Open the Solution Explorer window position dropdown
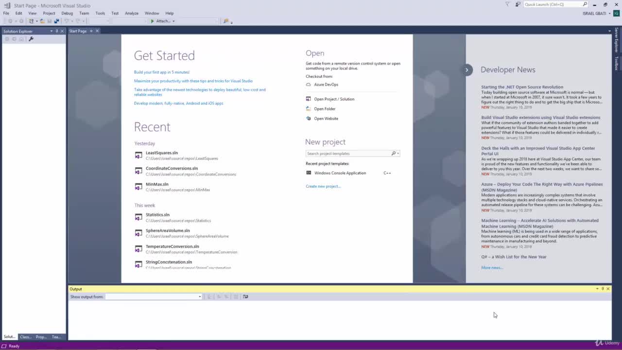Viewport: 622px width, 350px height. point(51,31)
